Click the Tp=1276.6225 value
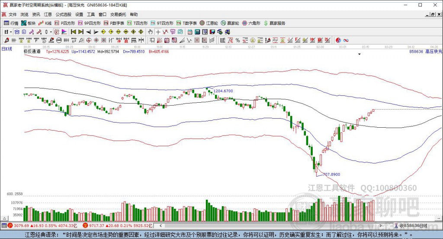Viewport: 443px width, 239px height. point(58,52)
